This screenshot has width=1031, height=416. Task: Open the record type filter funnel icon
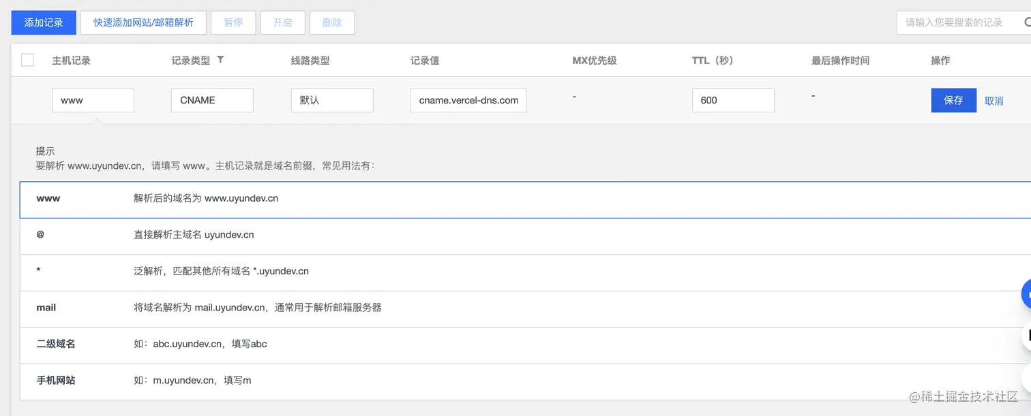220,60
